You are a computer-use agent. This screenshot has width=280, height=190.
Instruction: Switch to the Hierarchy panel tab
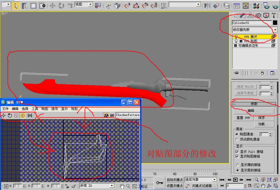point(250,16)
